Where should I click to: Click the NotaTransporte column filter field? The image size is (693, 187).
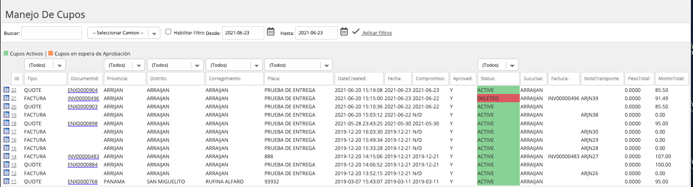pyautogui.click(x=601, y=79)
